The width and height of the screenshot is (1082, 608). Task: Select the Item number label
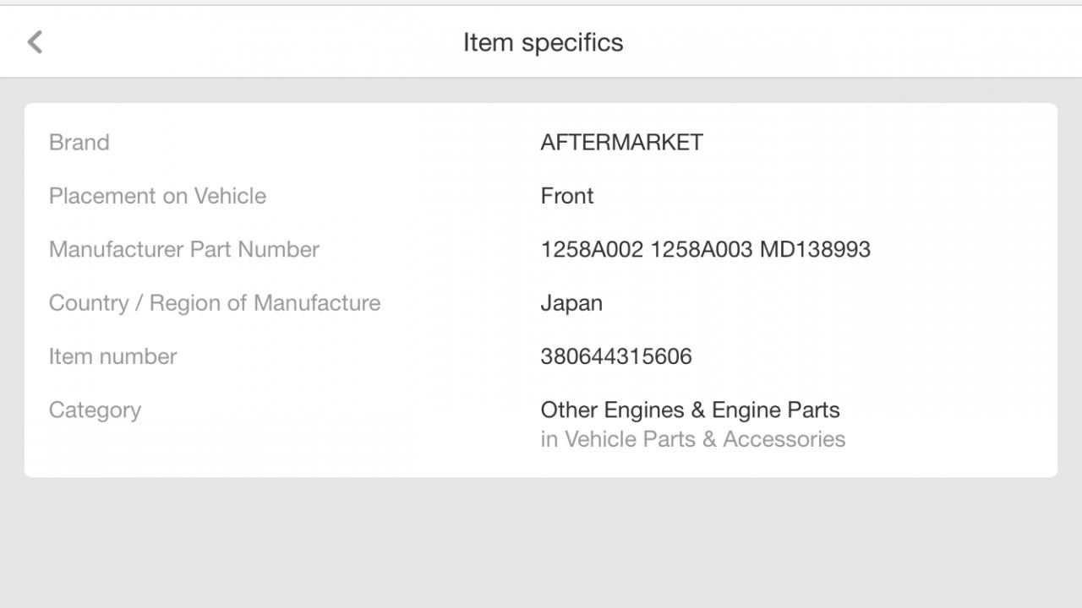[112, 356]
